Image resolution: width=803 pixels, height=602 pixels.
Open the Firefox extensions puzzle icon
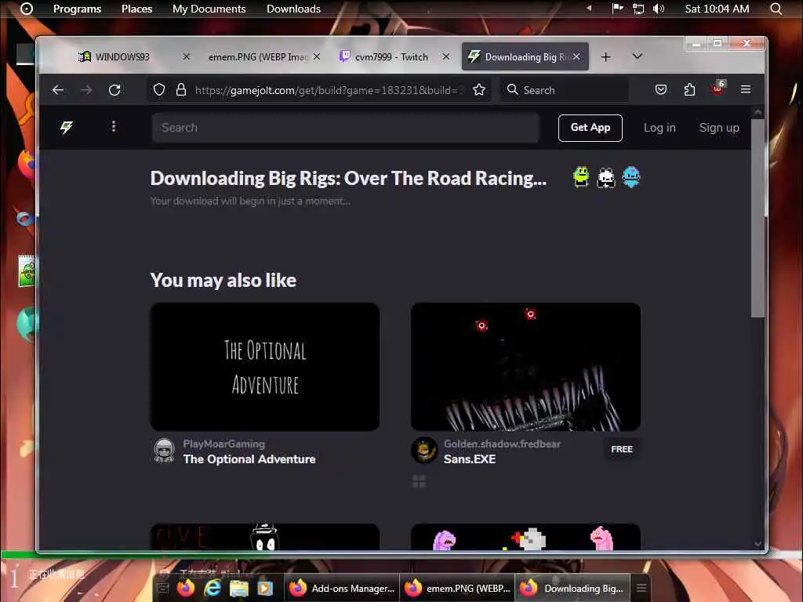click(x=689, y=90)
